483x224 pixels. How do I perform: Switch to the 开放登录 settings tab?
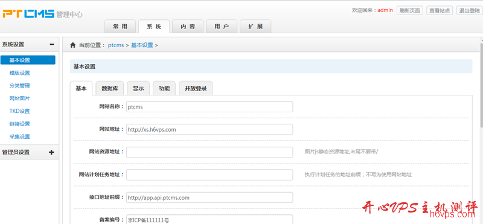tap(196, 88)
